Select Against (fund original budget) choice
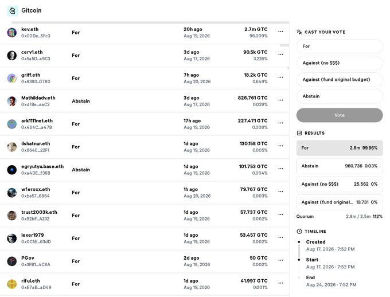The height and width of the screenshot is (297, 390). point(340,80)
